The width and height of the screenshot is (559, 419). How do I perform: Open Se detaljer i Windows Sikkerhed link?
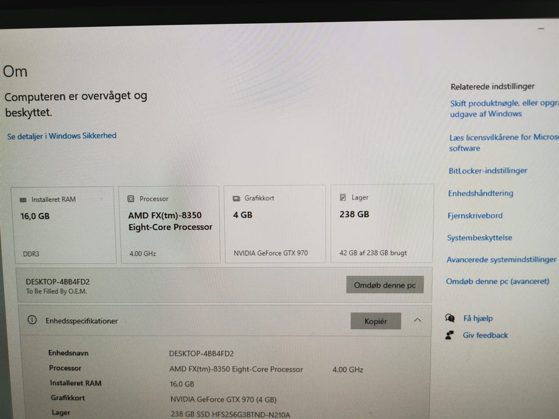click(62, 136)
